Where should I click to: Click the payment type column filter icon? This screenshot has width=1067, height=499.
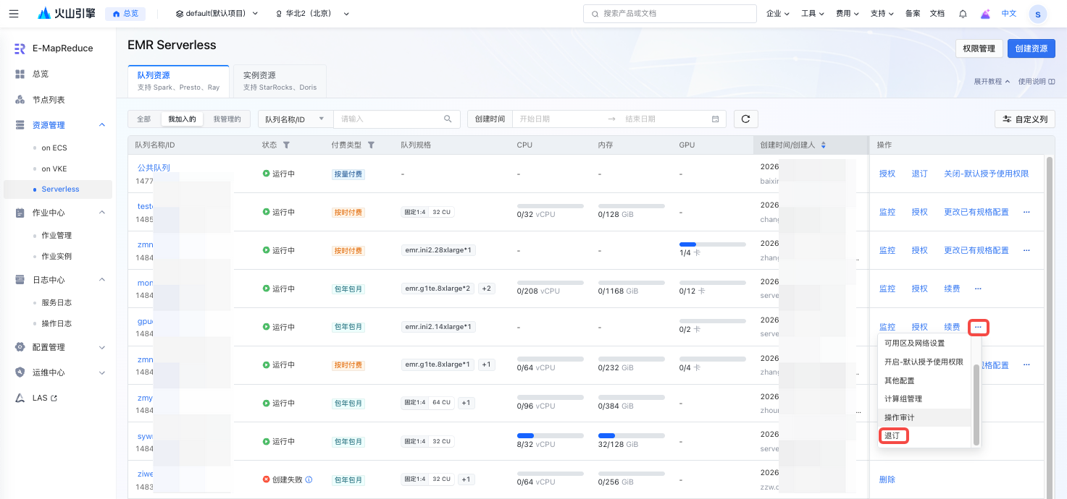(372, 145)
